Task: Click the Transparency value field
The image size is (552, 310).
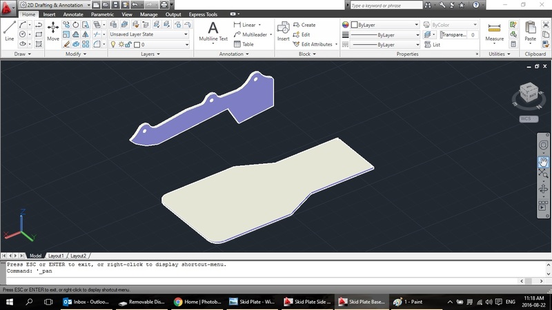Action: [x=473, y=34]
